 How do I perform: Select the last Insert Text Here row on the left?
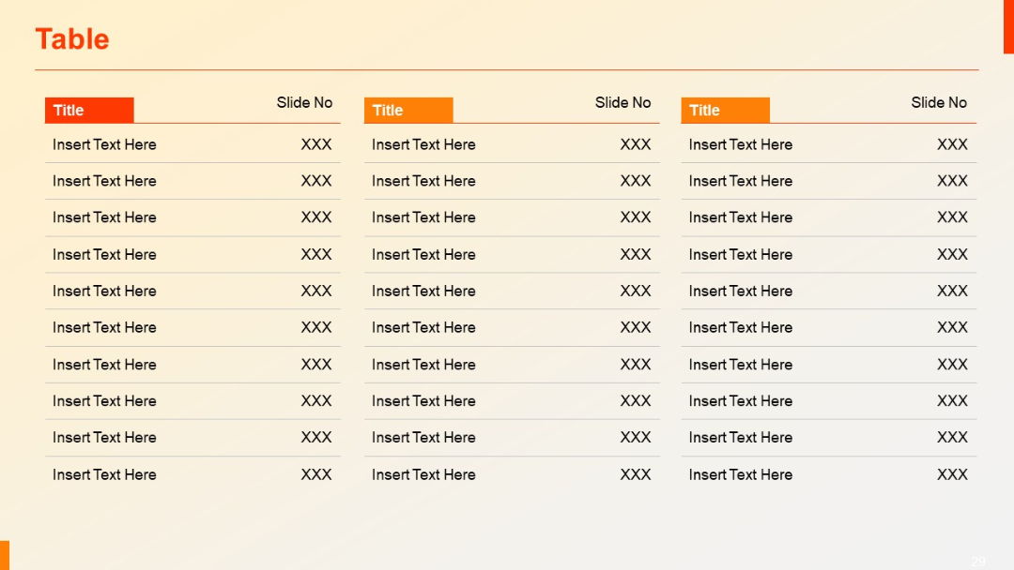(104, 474)
